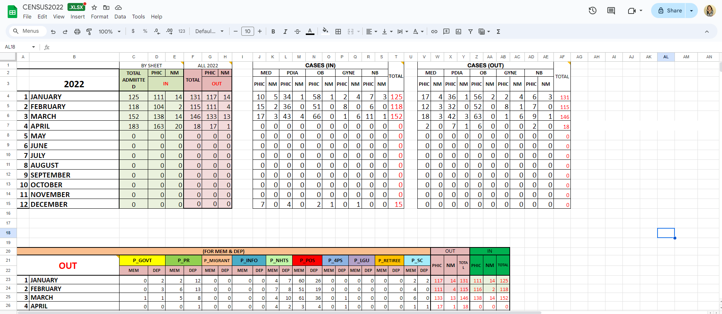Open the text color picker

click(310, 32)
